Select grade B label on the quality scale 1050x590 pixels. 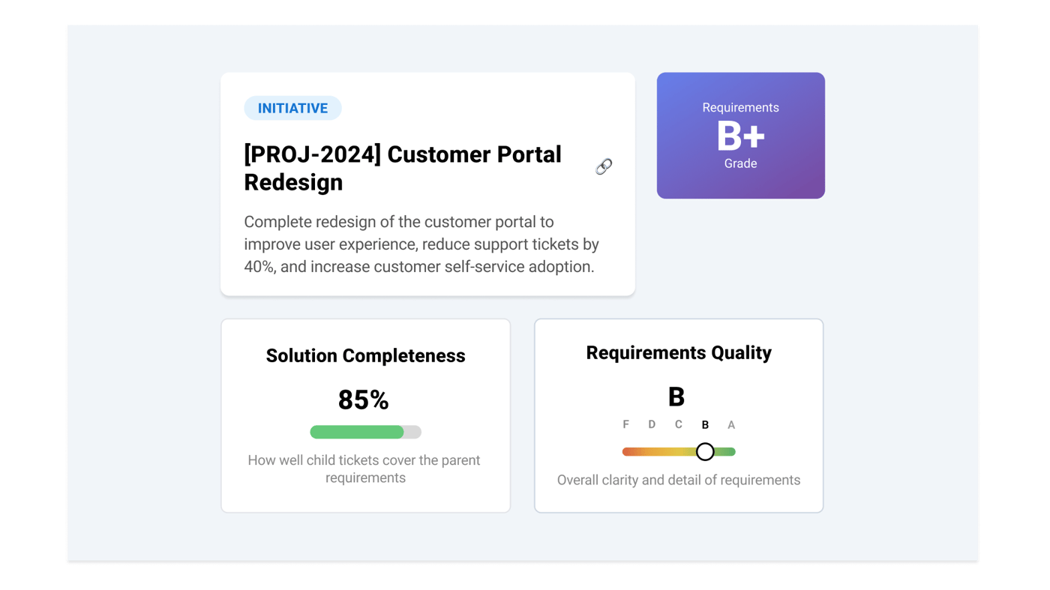[x=705, y=425]
